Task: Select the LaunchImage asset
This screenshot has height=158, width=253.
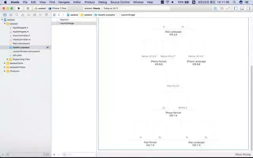Action: click(x=74, y=23)
